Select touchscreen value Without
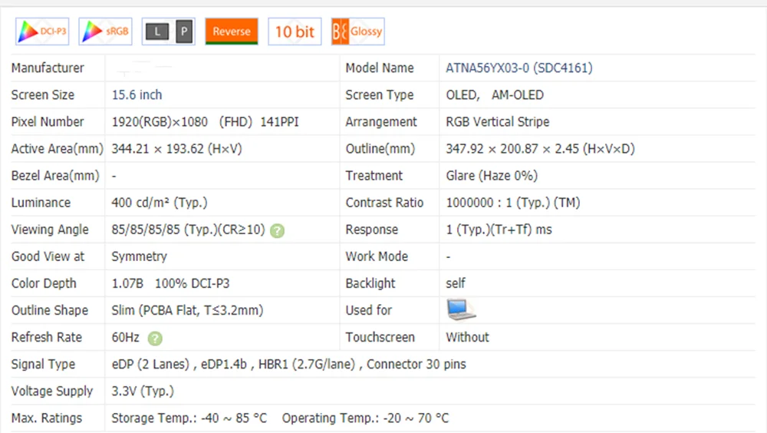767x433 pixels. tap(467, 338)
